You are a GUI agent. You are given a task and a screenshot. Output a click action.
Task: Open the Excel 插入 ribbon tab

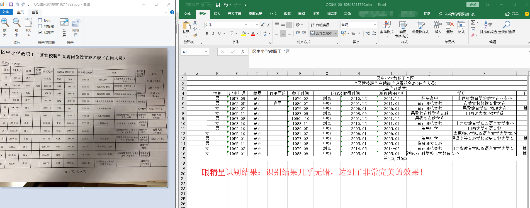tap(217, 14)
